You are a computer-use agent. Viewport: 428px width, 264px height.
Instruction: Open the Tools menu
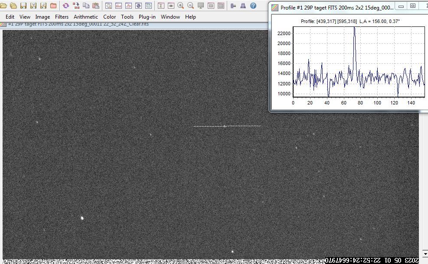(x=127, y=17)
